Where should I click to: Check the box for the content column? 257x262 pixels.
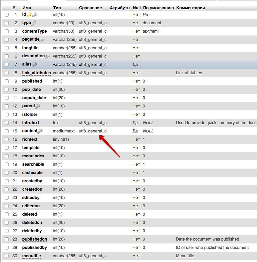7,131
